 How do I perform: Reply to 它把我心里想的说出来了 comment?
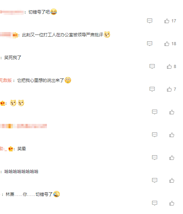(152, 89)
